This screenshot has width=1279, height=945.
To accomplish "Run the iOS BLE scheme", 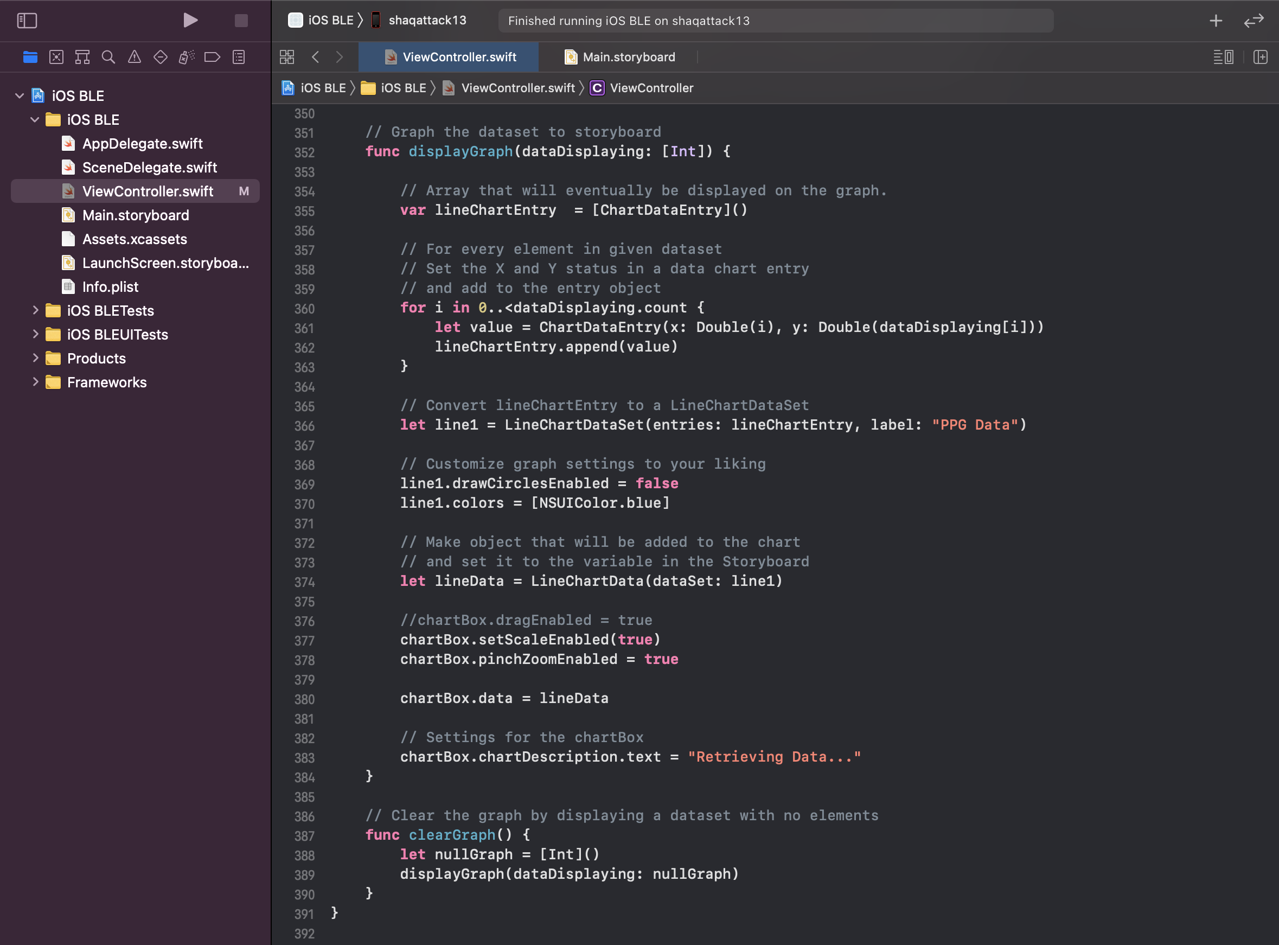I will pos(190,21).
